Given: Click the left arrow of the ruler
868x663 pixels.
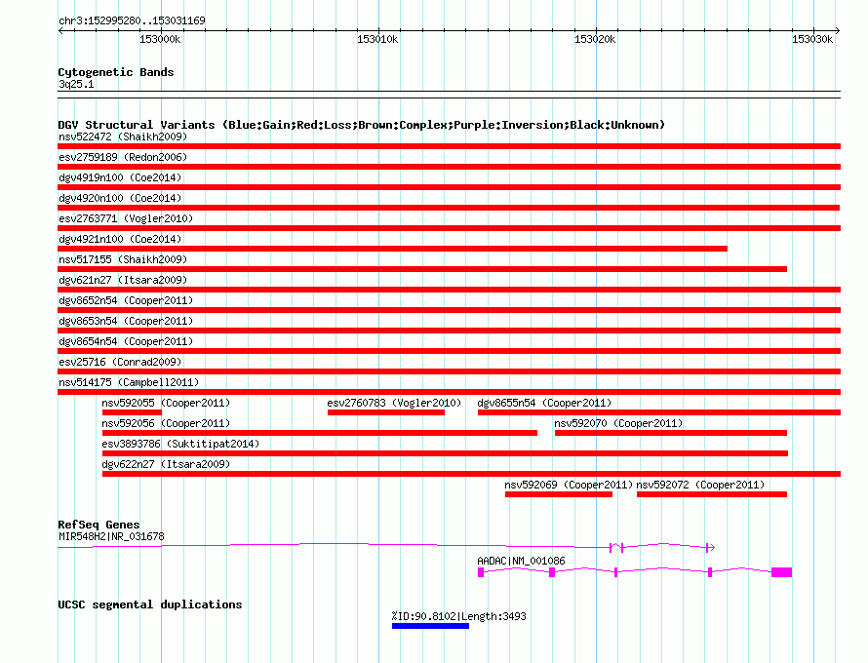Looking at the screenshot, I should (x=60, y=30).
